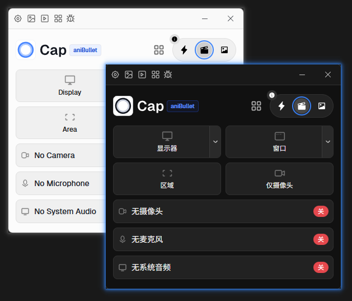Click grid icon beside aniBullet in dark window
The image size is (352, 301).
[256, 106]
